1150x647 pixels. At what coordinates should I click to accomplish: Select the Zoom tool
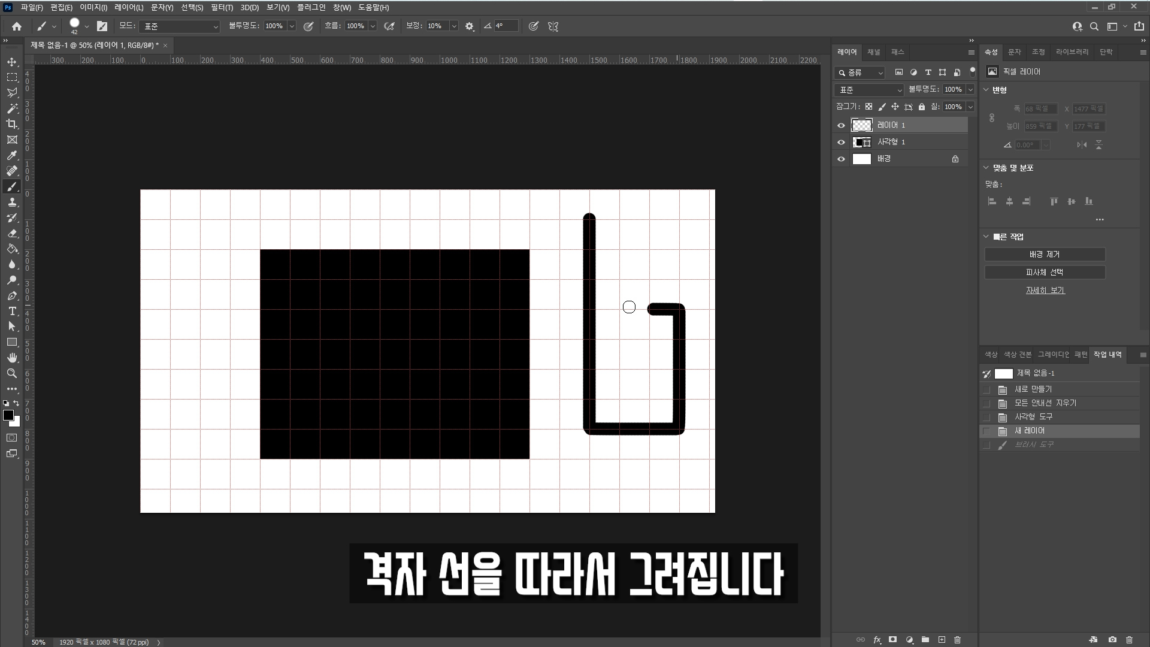pyautogui.click(x=12, y=373)
